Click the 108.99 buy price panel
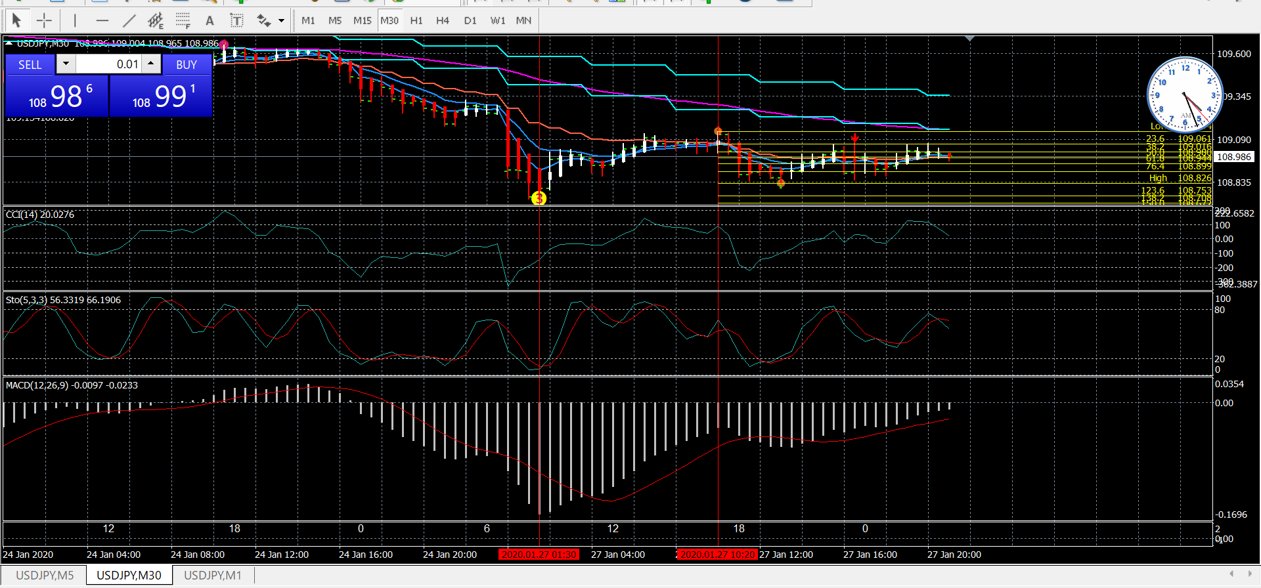This screenshot has height=588, width=1261. pos(161,96)
